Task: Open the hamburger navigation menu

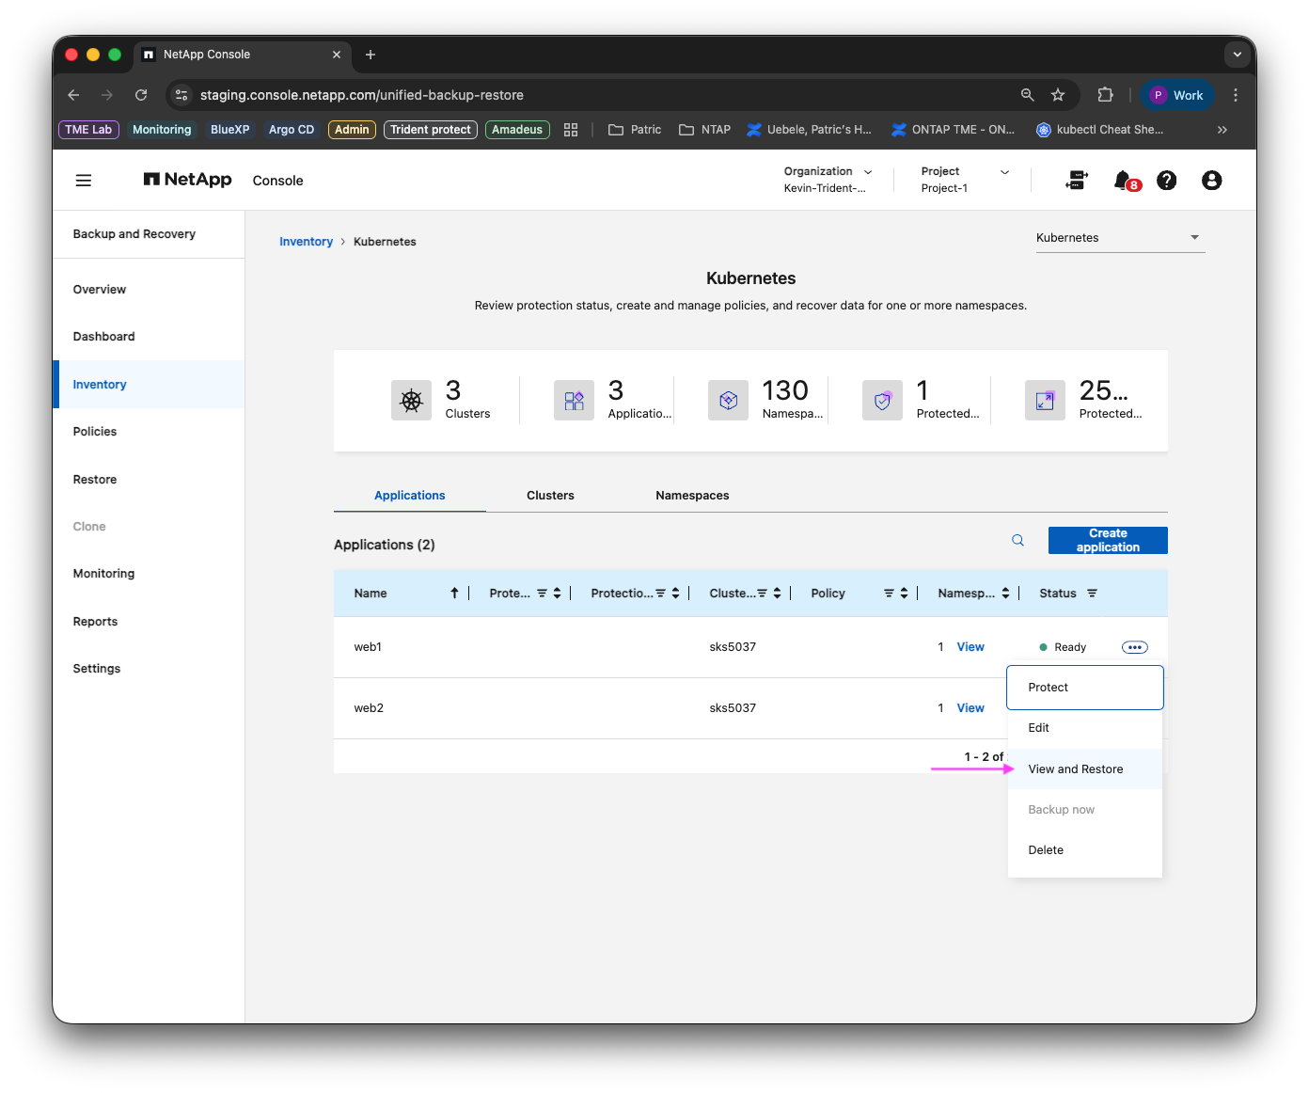Action: point(84,180)
